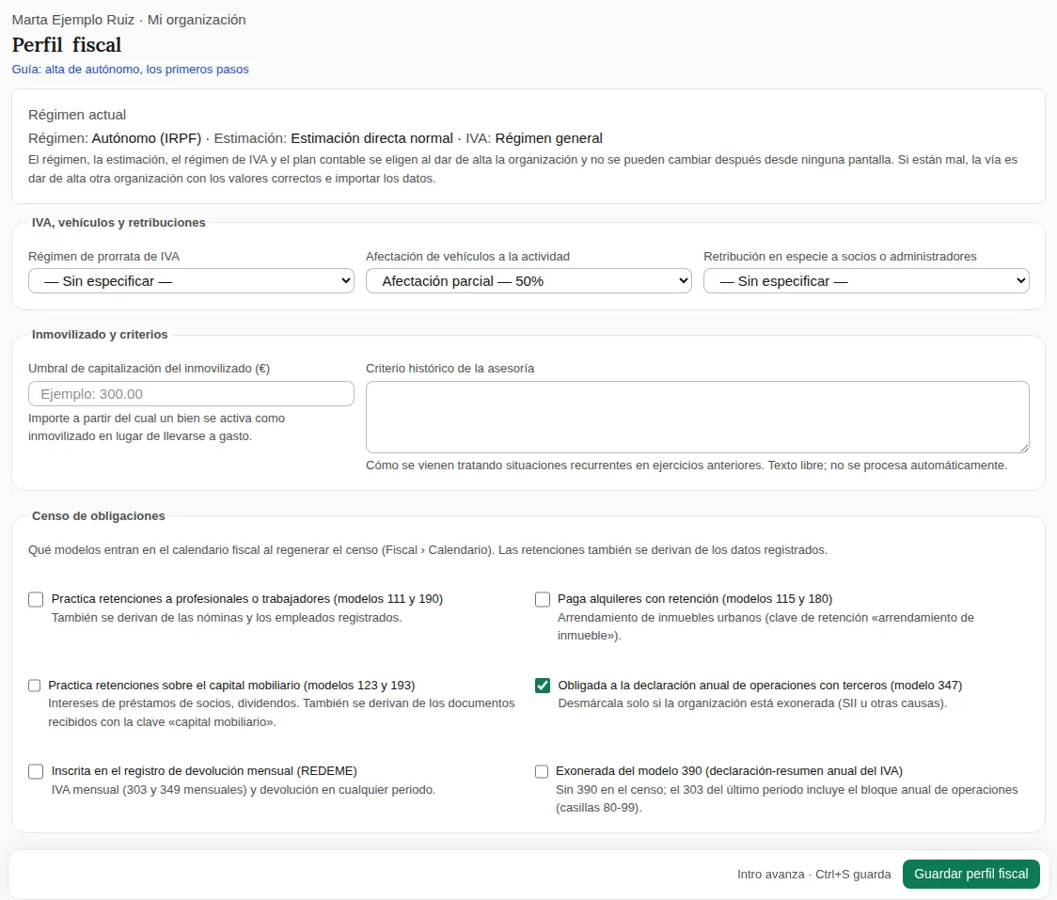The height and width of the screenshot is (900, 1057).
Task: Open Régimen de prorrata de IVA dropdown
Action: [191, 281]
